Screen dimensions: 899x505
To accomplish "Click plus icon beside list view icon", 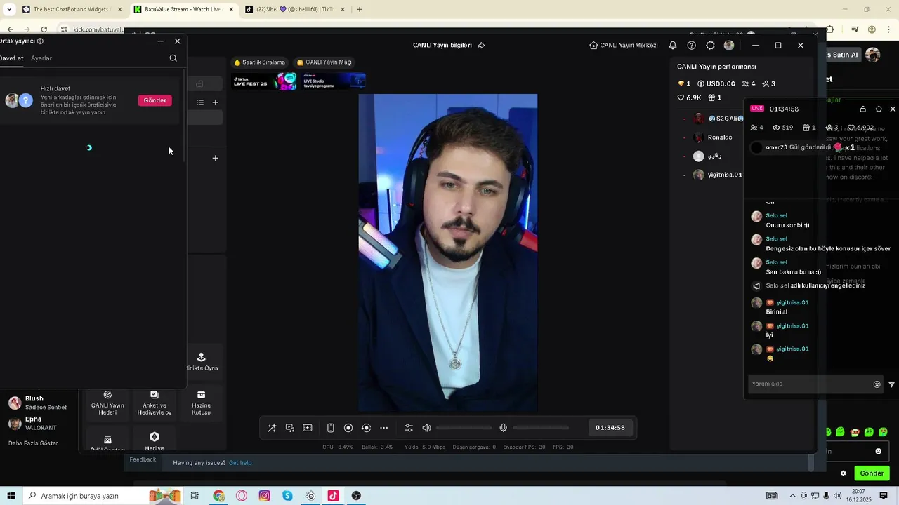I will [x=216, y=102].
